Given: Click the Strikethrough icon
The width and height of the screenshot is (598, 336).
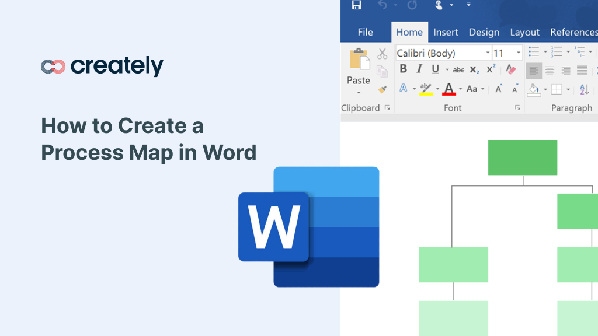Looking at the screenshot, I should coord(459,69).
